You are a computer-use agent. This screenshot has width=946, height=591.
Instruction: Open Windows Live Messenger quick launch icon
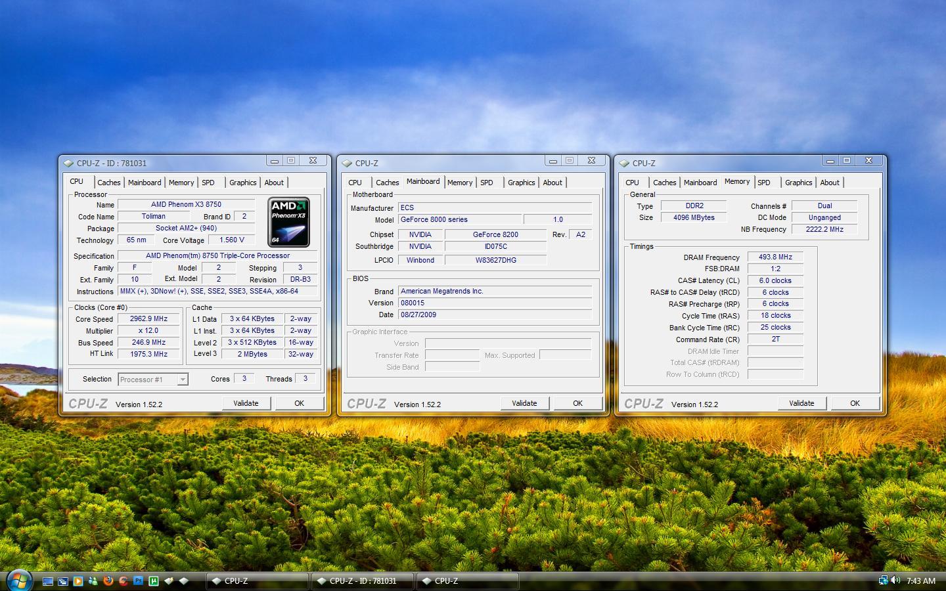(x=93, y=581)
